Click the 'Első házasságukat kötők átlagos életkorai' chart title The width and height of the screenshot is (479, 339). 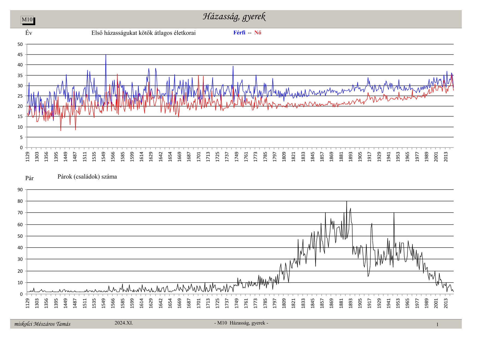(x=143, y=33)
